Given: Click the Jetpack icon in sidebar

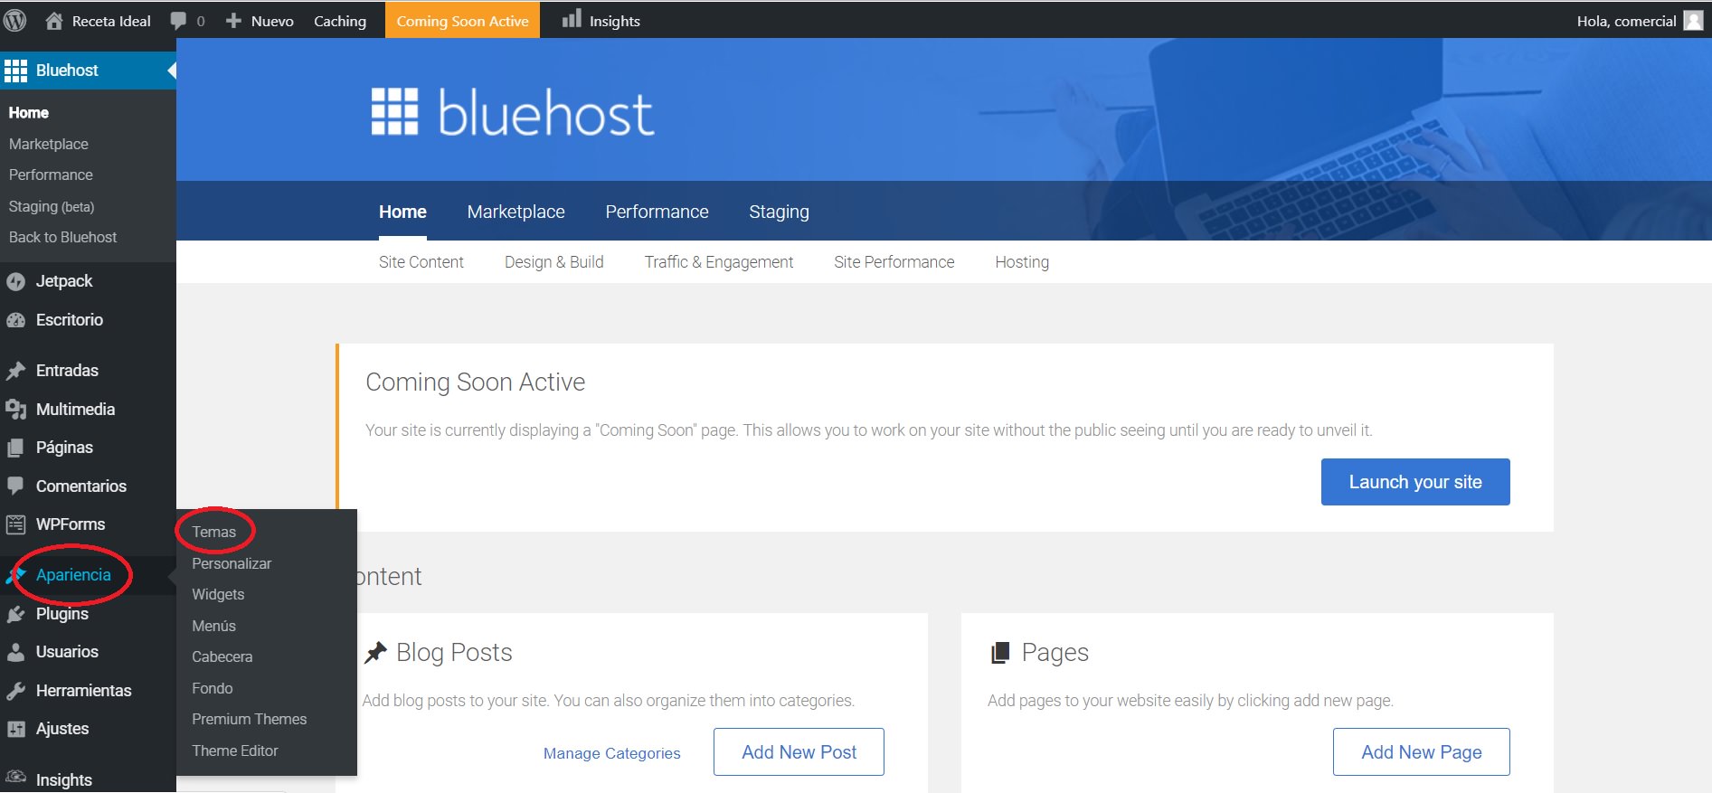Looking at the screenshot, I should (x=15, y=281).
